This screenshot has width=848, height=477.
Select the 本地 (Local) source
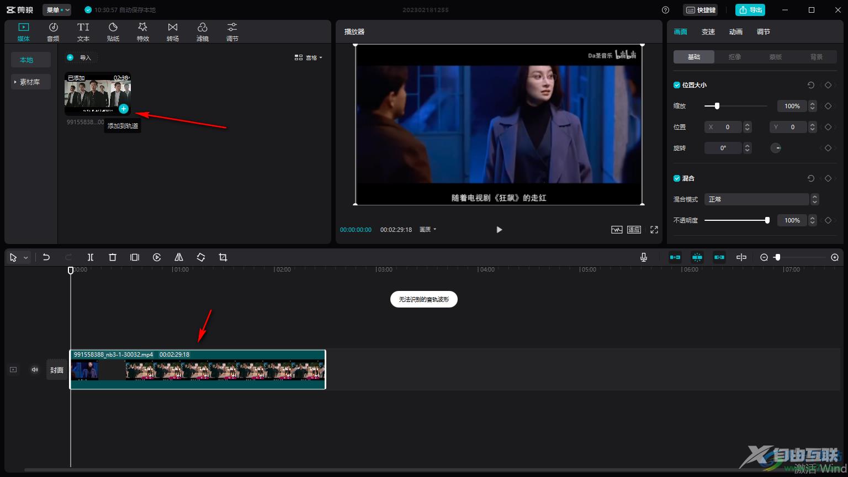pos(31,60)
